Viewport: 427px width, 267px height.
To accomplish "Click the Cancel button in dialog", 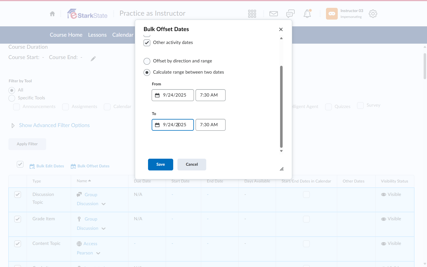I will pyautogui.click(x=192, y=165).
